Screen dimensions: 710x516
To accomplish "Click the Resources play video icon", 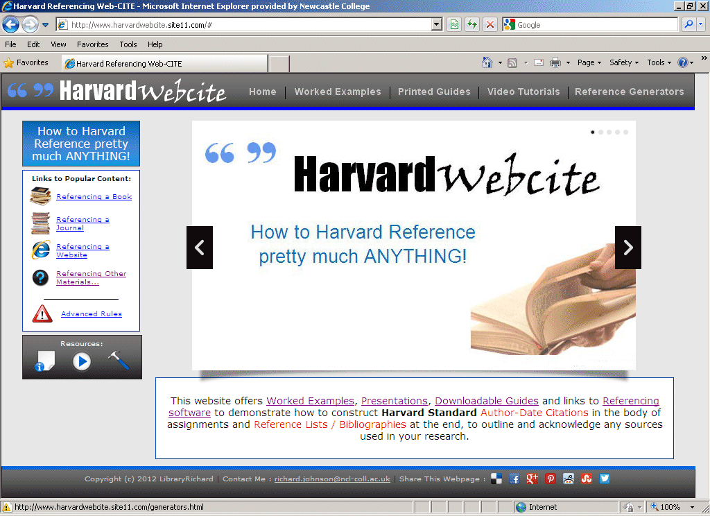I will click(x=82, y=361).
